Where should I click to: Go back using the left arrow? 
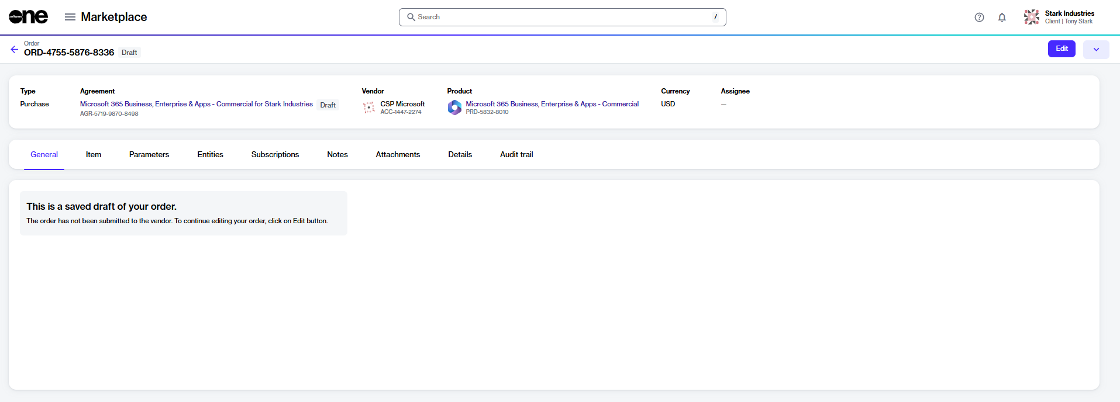(x=15, y=49)
